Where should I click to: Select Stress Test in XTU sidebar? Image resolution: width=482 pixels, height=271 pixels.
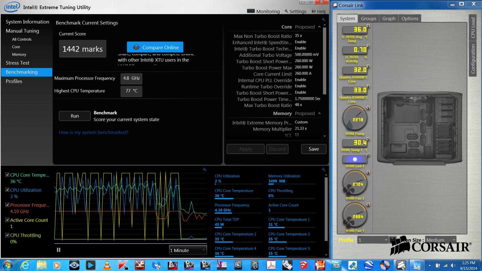17,63
